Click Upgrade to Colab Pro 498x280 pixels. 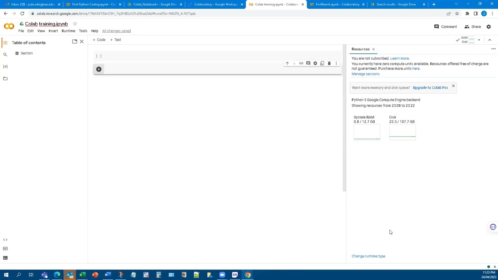(x=430, y=87)
